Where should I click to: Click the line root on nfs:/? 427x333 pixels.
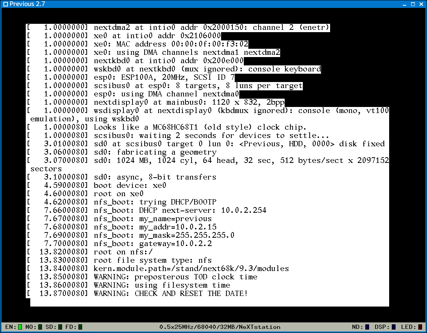click(x=90, y=252)
